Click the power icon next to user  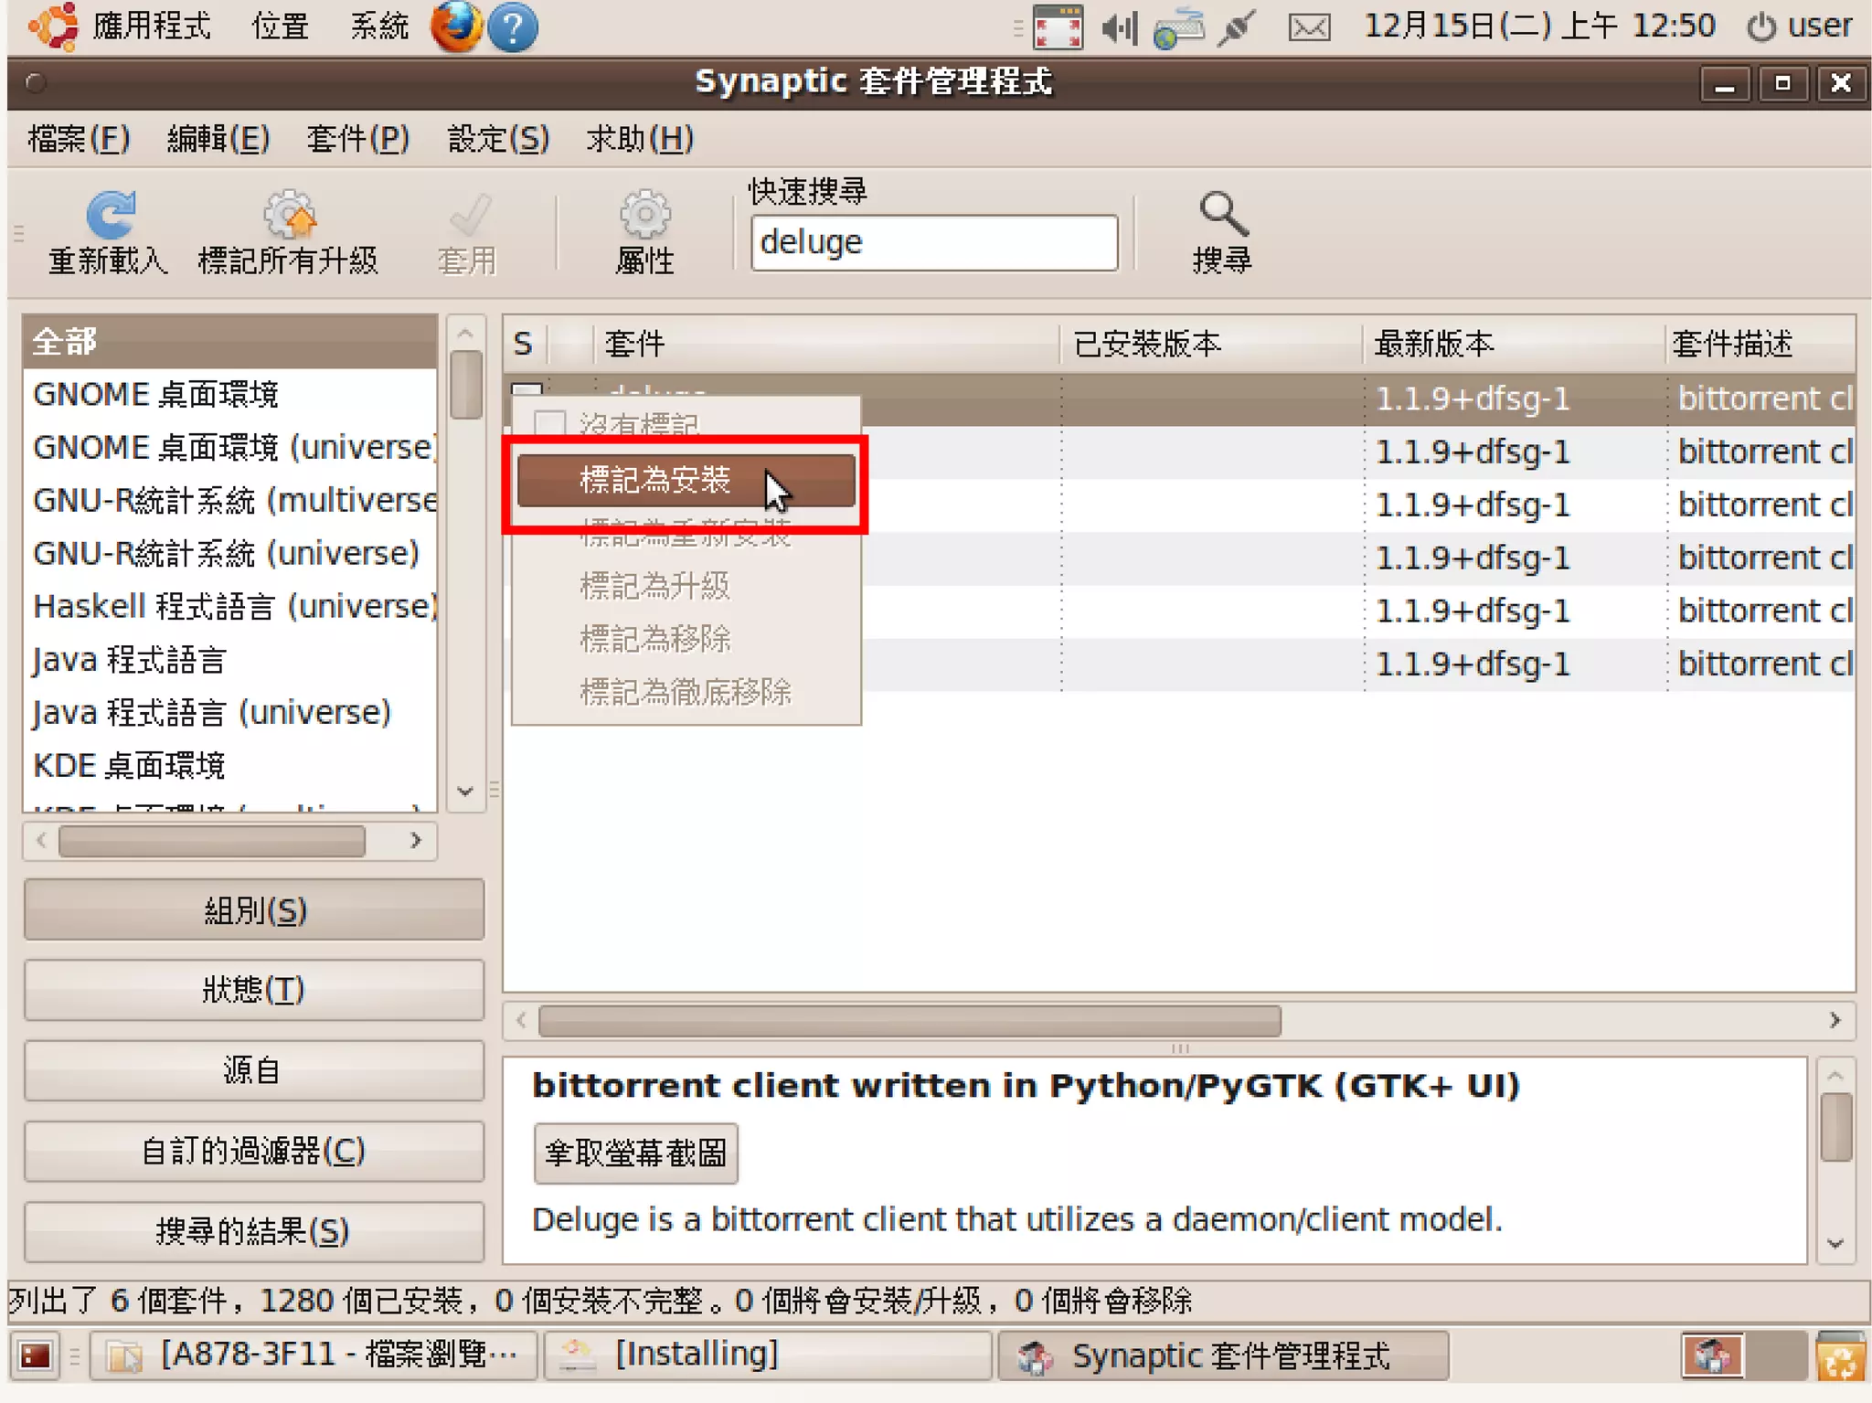coord(1761,27)
